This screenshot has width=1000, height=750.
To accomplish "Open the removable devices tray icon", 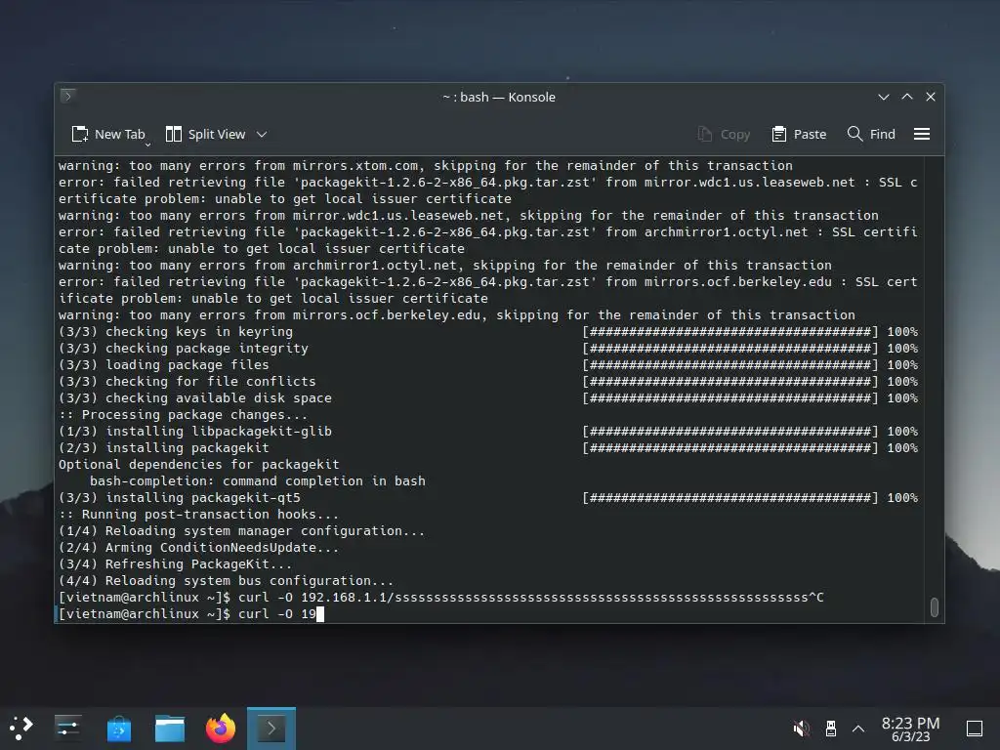I will (830, 728).
